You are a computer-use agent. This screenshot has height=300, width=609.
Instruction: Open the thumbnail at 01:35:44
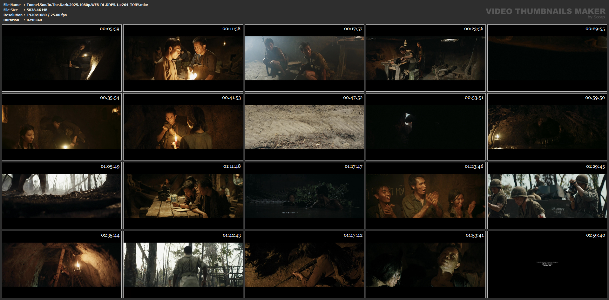[62, 264]
